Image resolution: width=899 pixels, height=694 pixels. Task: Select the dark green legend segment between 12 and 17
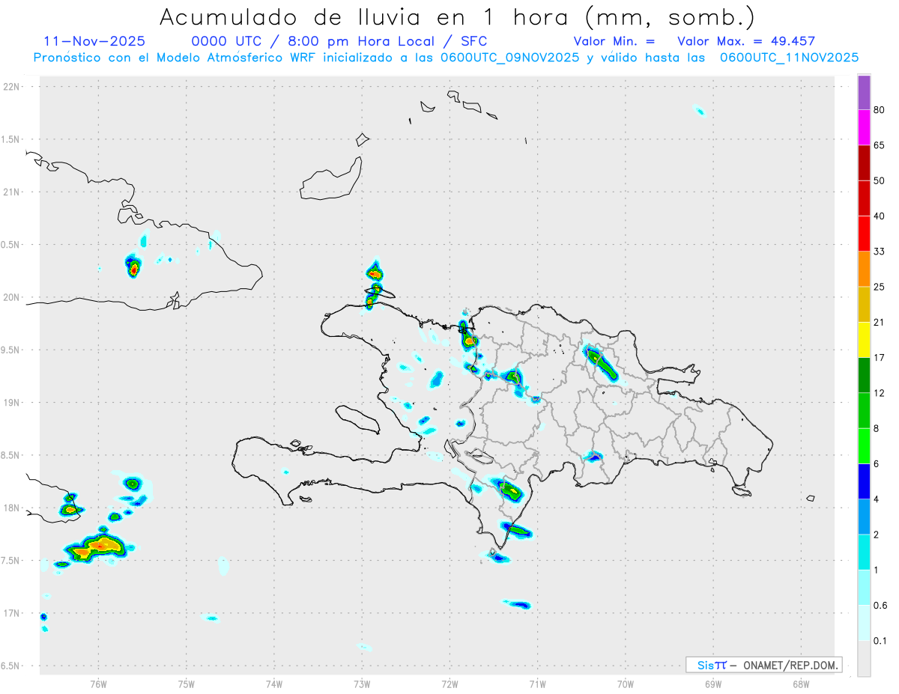(864, 374)
